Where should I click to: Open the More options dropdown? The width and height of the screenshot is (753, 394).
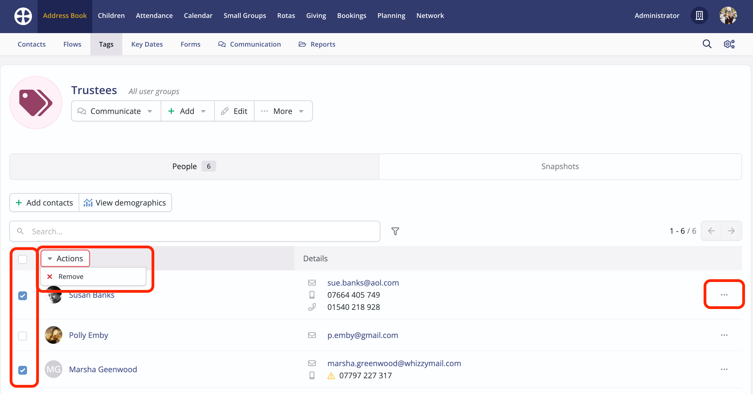coord(282,111)
